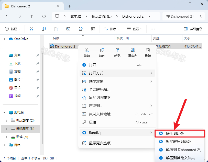Click the Delete trash icon in the toolbar
This screenshot has width=208, height=162.
point(93,29)
